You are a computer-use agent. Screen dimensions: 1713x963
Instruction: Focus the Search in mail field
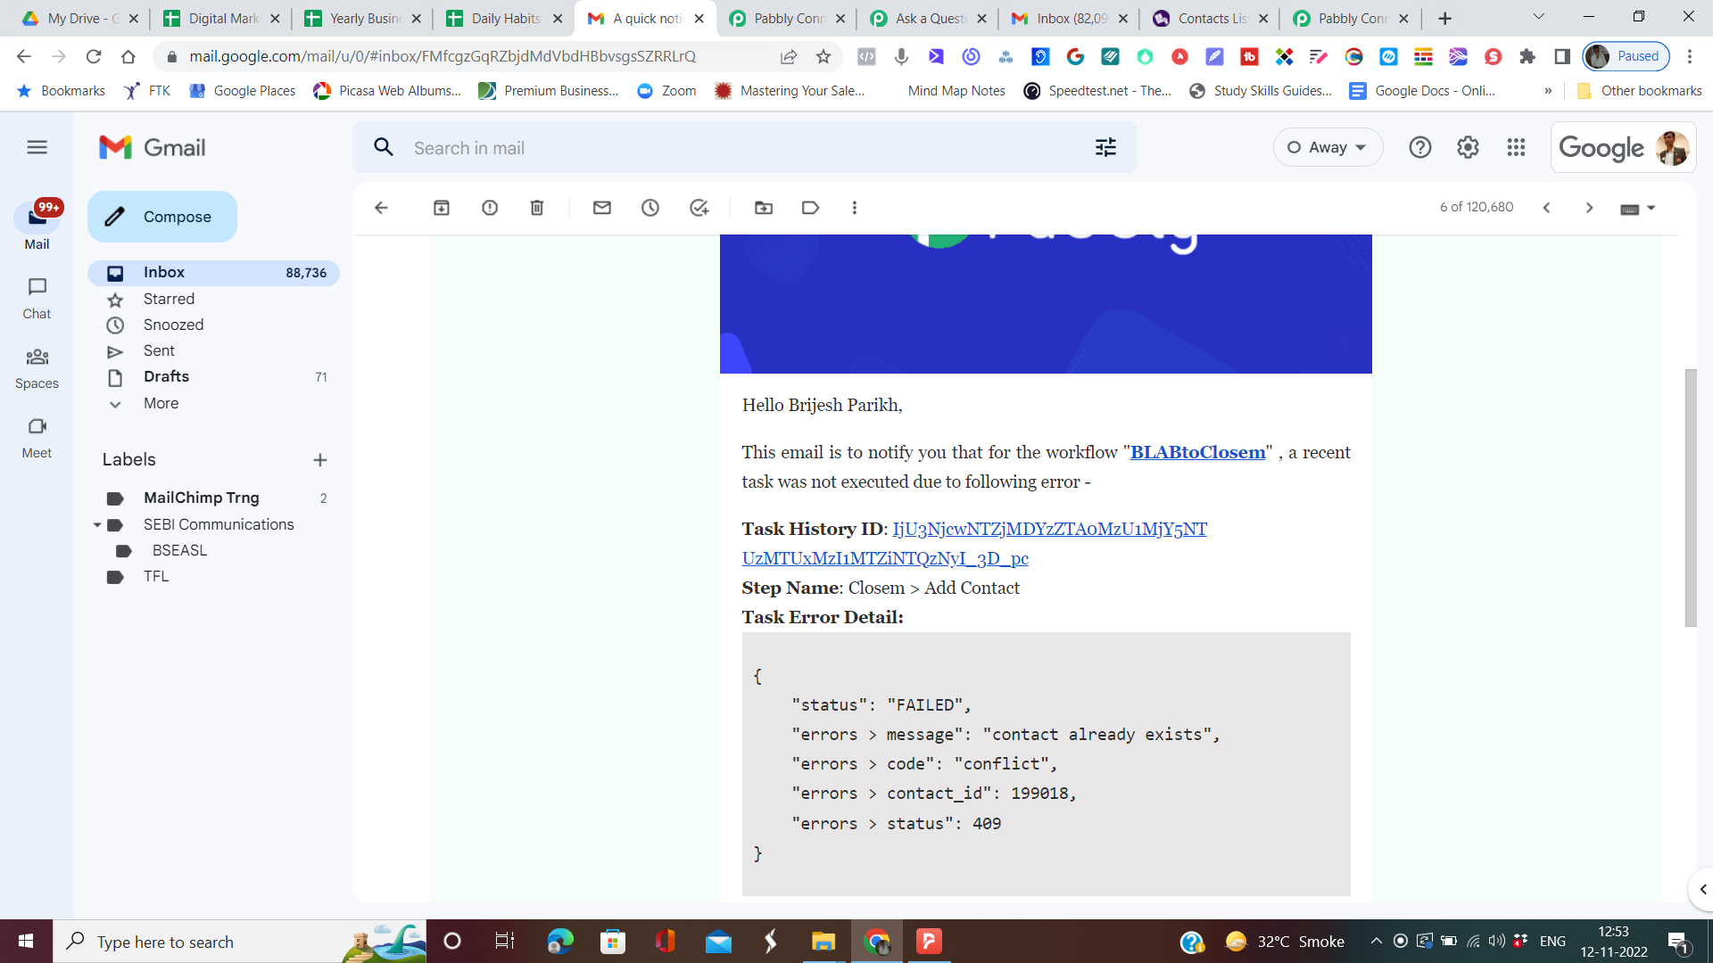(x=745, y=148)
